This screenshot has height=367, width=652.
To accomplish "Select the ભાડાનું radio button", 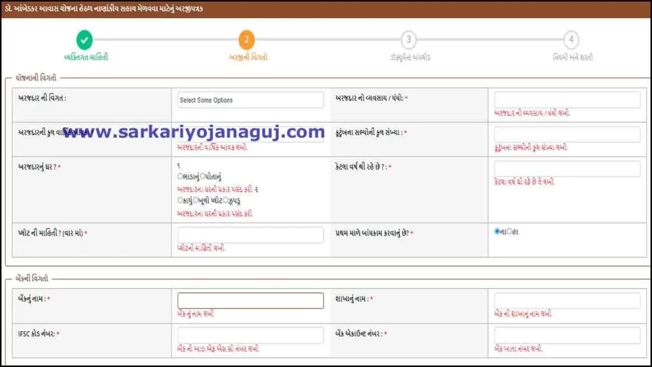I will (x=179, y=175).
